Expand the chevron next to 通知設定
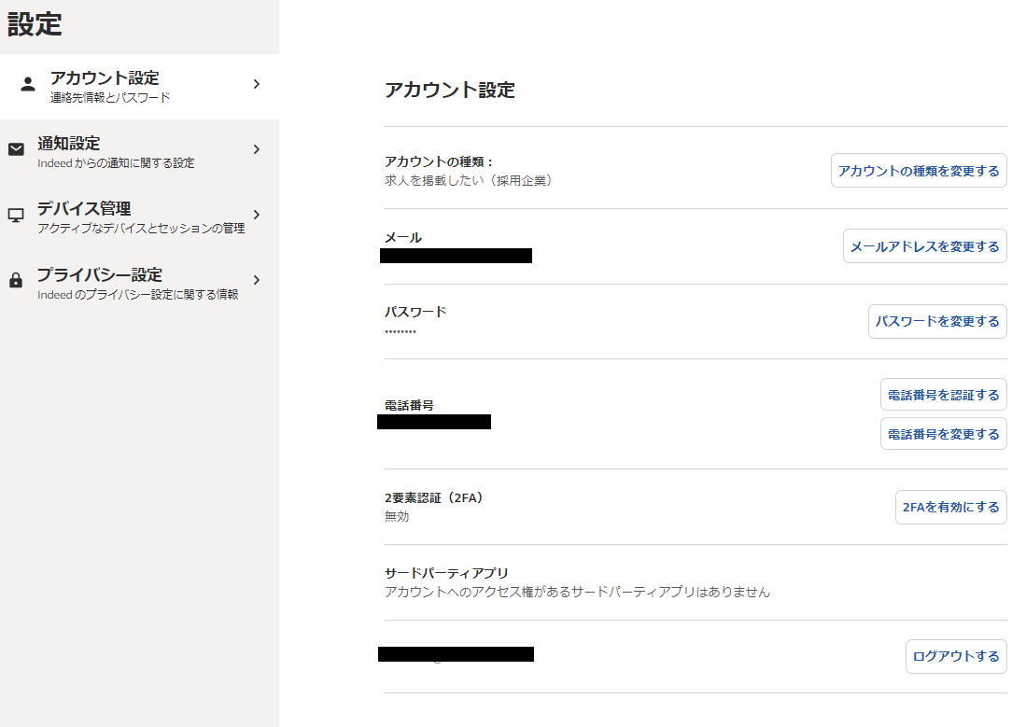This screenshot has height=727, width=1026. (x=256, y=149)
